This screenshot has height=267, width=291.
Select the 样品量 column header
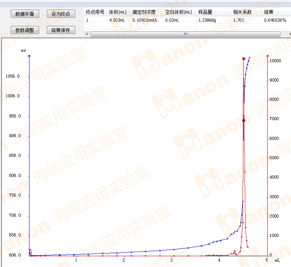coord(213,12)
